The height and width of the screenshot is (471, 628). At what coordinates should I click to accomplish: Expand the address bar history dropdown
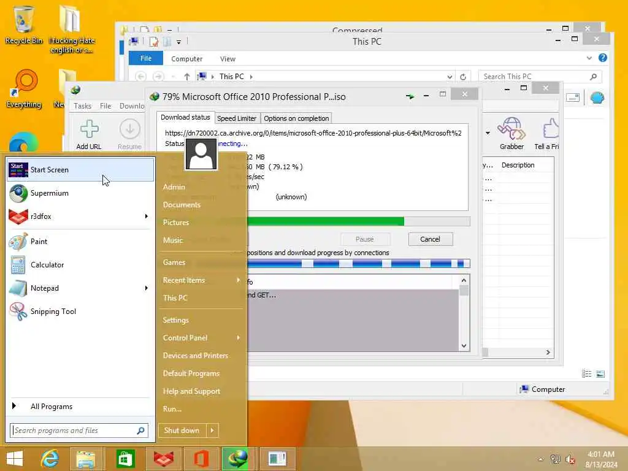(x=450, y=77)
